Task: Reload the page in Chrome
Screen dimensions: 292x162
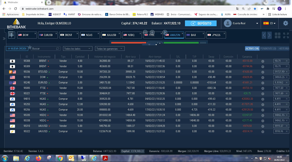Action: (x=15, y=9)
